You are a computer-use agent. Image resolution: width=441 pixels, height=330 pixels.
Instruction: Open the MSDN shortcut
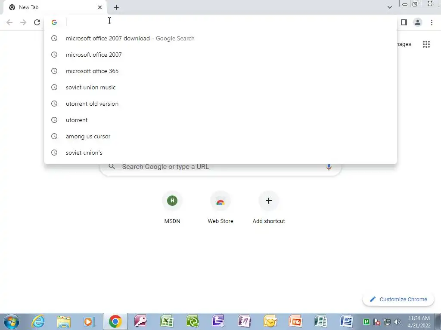click(x=172, y=208)
